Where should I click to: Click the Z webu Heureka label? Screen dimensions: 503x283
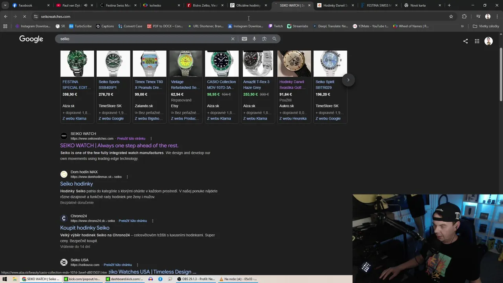pos(293,118)
